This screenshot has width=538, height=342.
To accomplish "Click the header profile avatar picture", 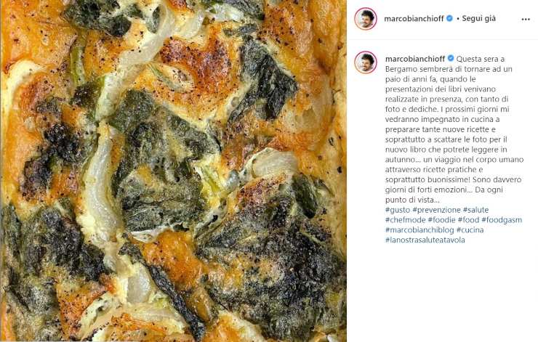I will pos(366,19).
